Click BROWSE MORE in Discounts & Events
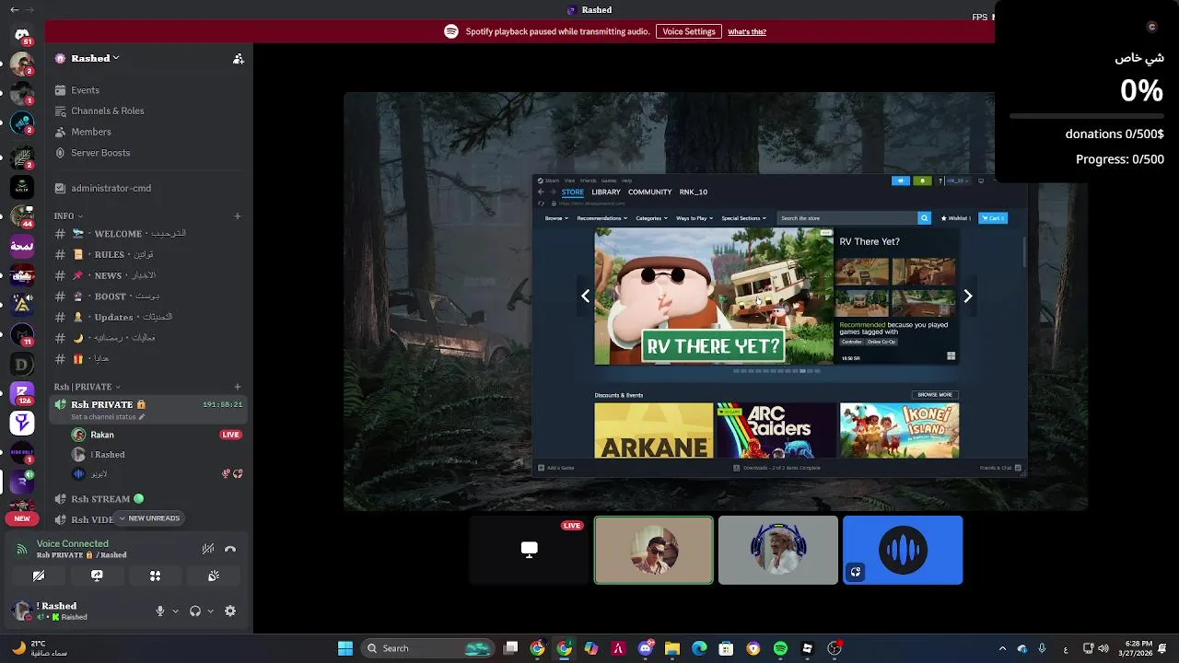This screenshot has width=1179, height=663. point(935,395)
